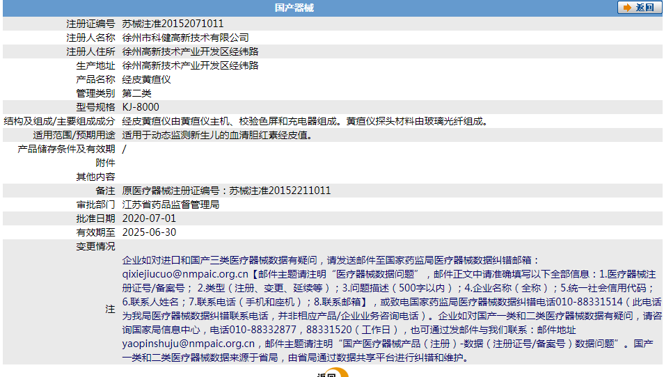
Task: Click the 备注 original certificate number text
Action: [x=227, y=191]
